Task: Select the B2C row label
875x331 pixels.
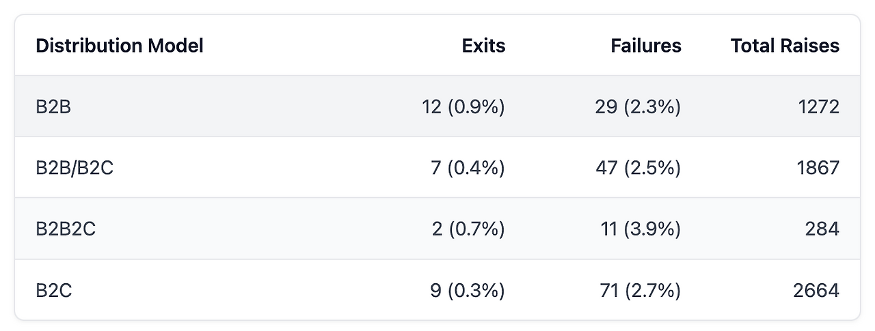Action: [54, 290]
